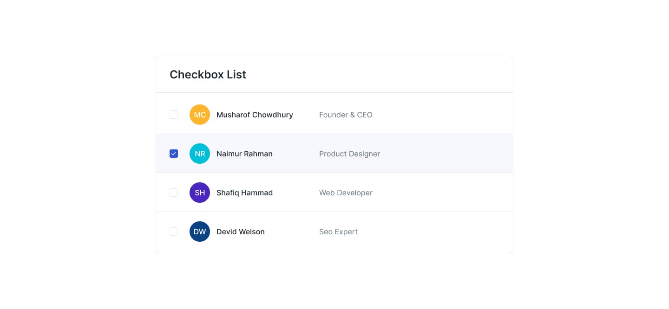Click the name Shafiq Hammad
The image size is (669, 309).
tap(244, 193)
